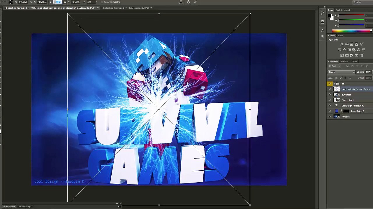Switch to the Yollar tab
373x209 pixels.
click(354, 62)
